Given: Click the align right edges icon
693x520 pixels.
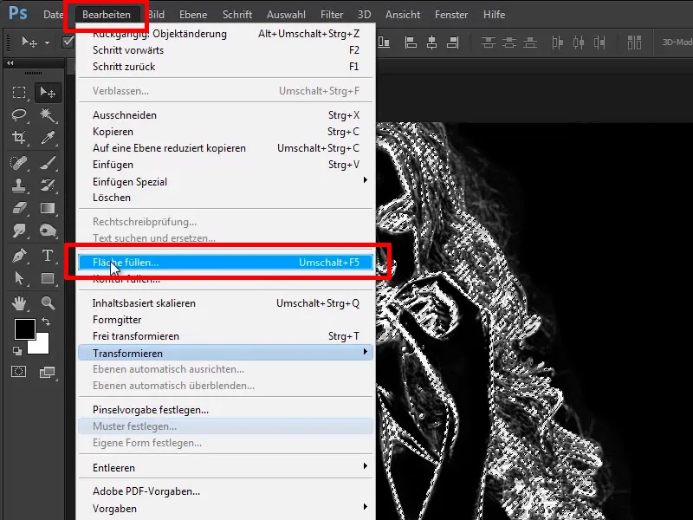Looking at the screenshot, I should (452, 42).
